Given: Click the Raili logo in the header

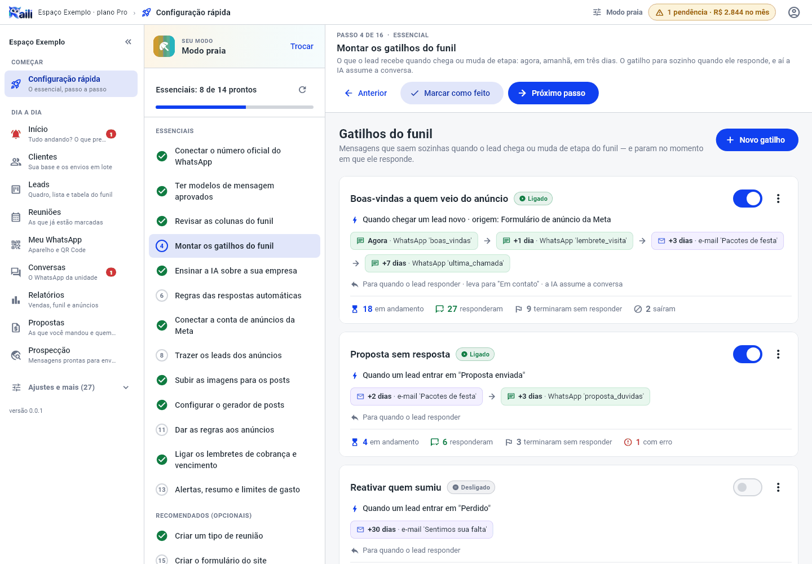Looking at the screenshot, I should point(21,12).
